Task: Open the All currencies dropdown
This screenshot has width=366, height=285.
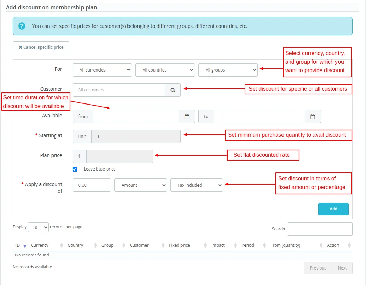Action: 102,70
